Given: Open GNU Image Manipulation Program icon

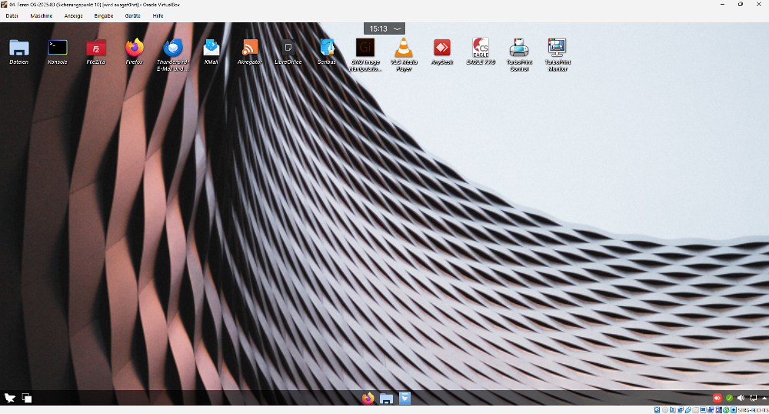Looking at the screenshot, I should pyautogui.click(x=365, y=48).
